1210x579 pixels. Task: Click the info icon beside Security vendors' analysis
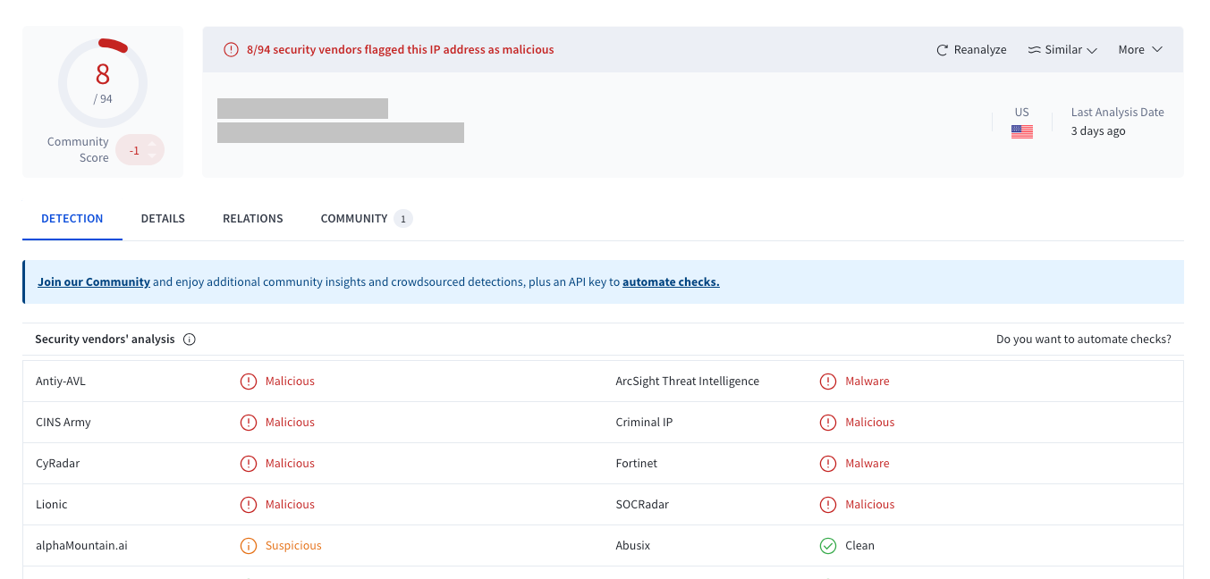[190, 340]
